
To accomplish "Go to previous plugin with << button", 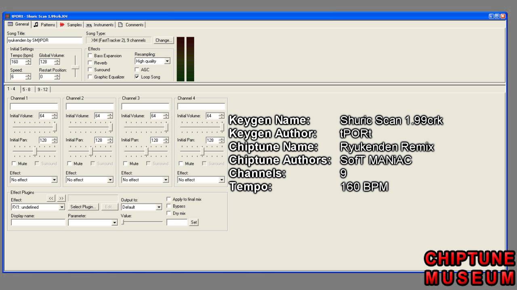I will pos(51,198).
